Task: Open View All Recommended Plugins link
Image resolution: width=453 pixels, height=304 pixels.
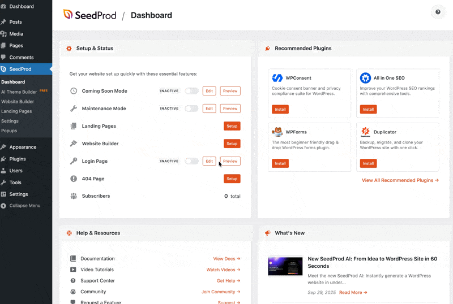Action: click(x=400, y=180)
